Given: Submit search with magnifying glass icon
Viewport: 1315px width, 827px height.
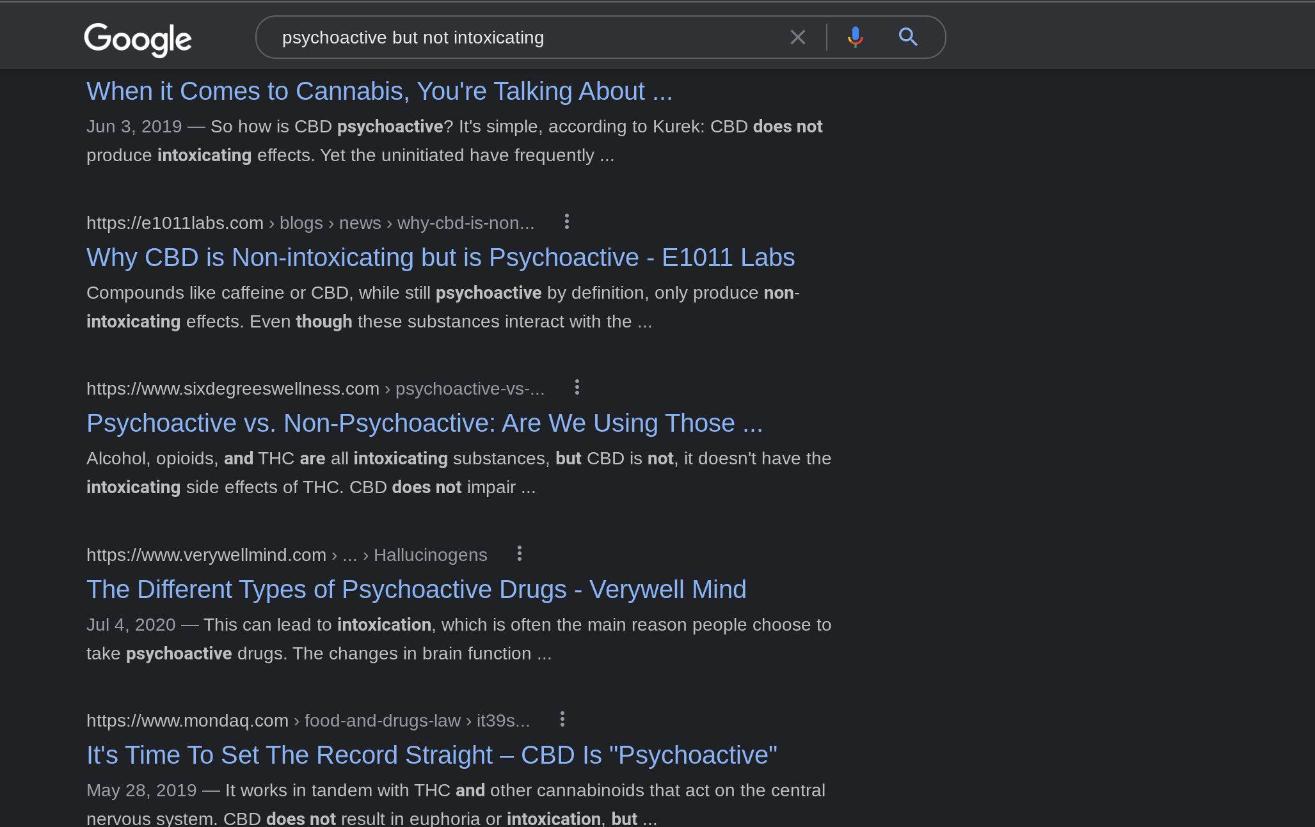Looking at the screenshot, I should point(908,37).
